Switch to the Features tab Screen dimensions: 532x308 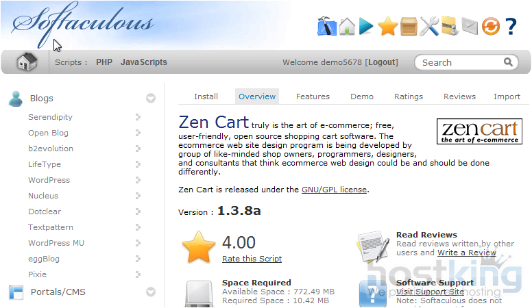click(313, 97)
